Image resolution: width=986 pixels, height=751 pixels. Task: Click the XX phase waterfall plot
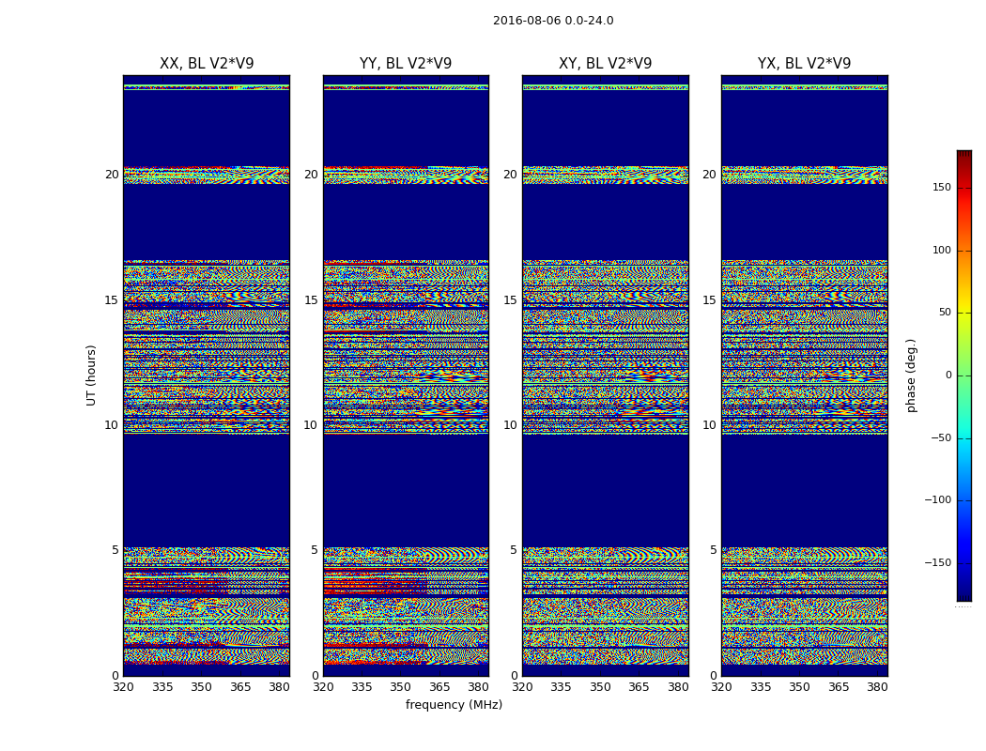click(x=207, y=375)
